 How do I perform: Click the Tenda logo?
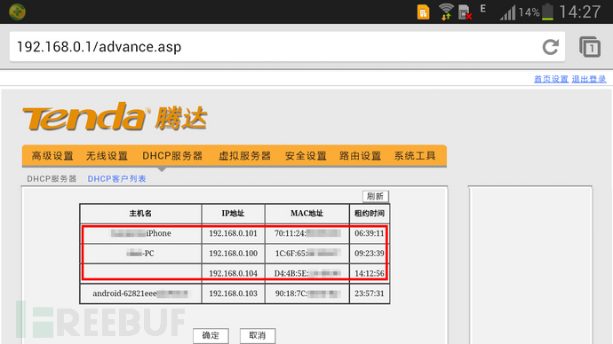(115, 117)
